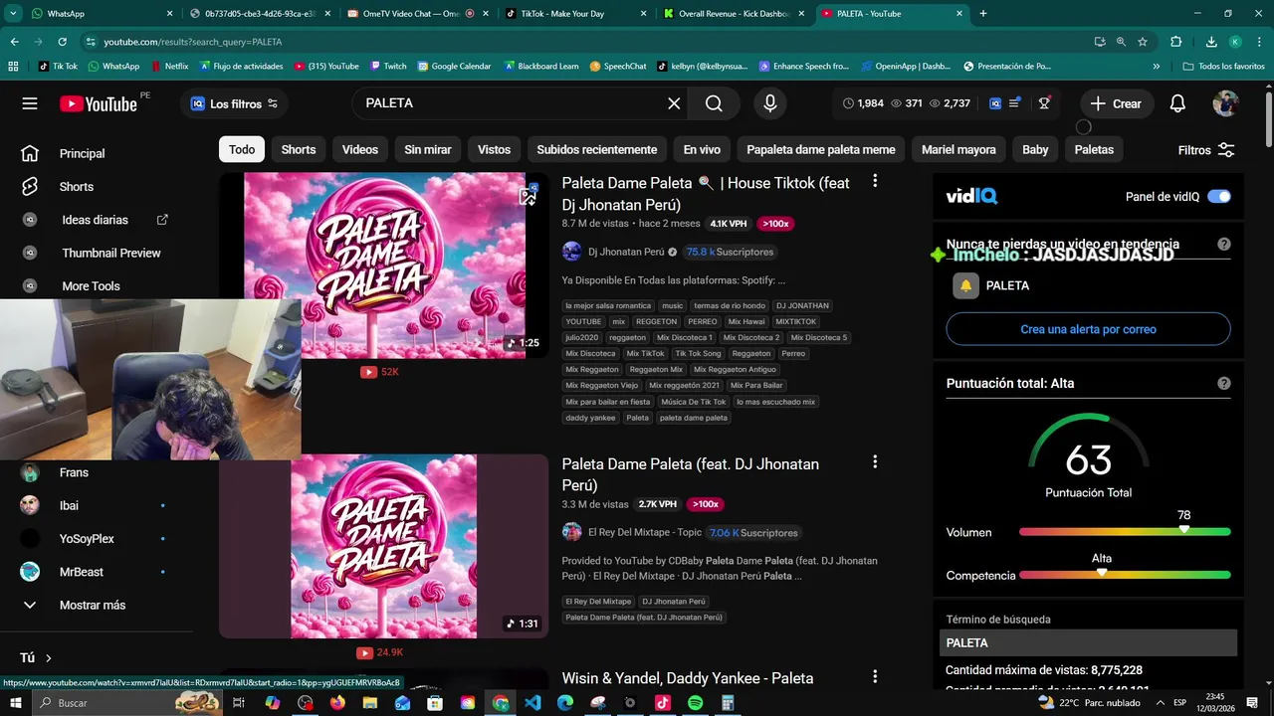Expand Mostrar más in subscriptions list

(x=93, y=605)
